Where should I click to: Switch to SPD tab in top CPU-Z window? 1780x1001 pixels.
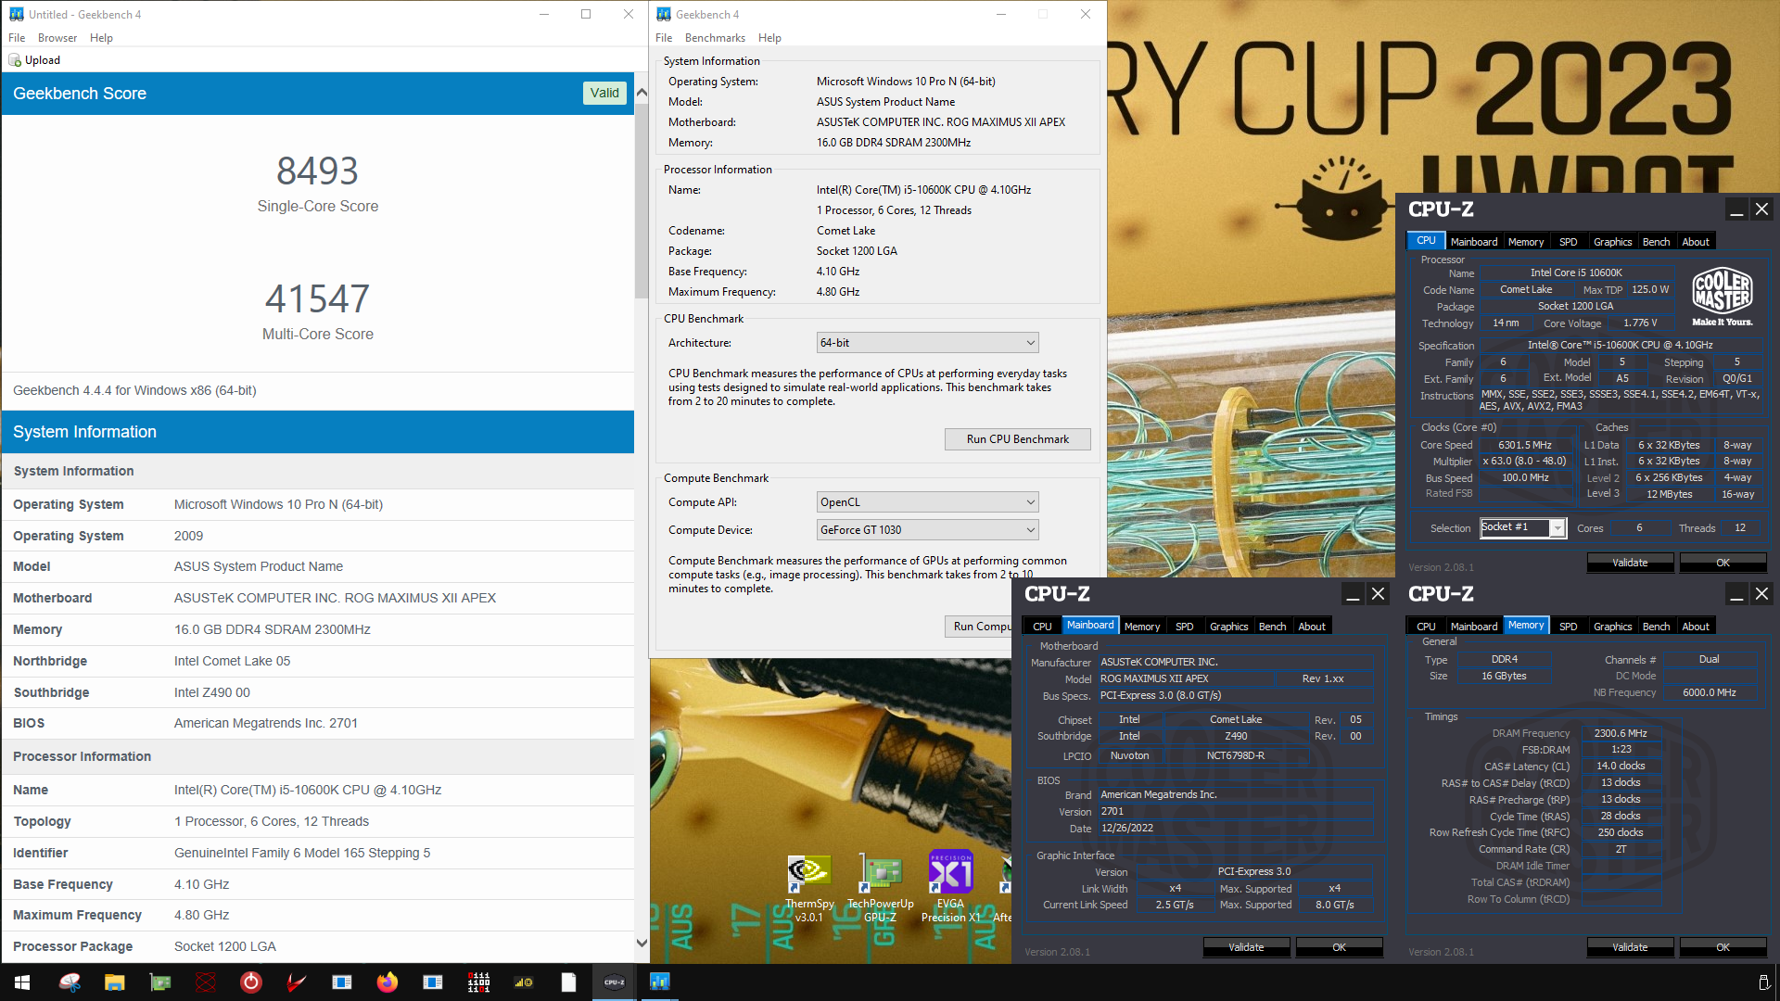point(1569,242)
